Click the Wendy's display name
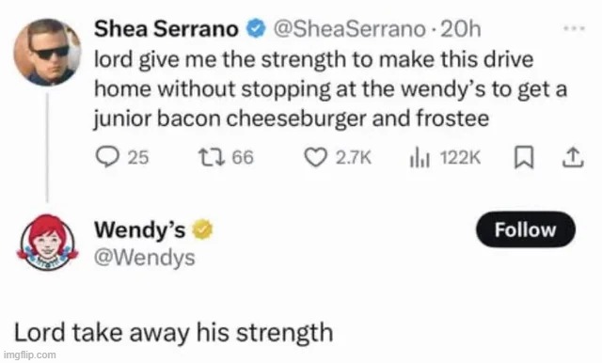Image resolution: width=602 pixels, height=363 pixels. (140, 229)
